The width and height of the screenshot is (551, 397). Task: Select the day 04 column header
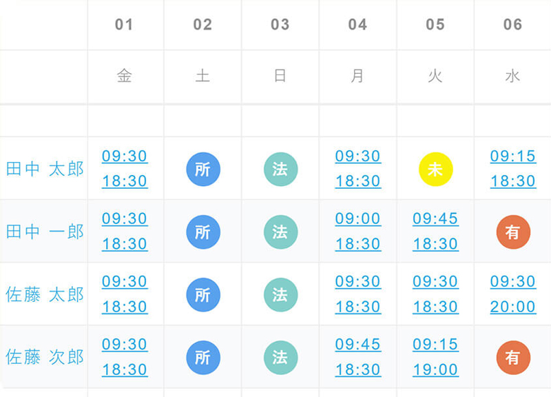[357, 25]
